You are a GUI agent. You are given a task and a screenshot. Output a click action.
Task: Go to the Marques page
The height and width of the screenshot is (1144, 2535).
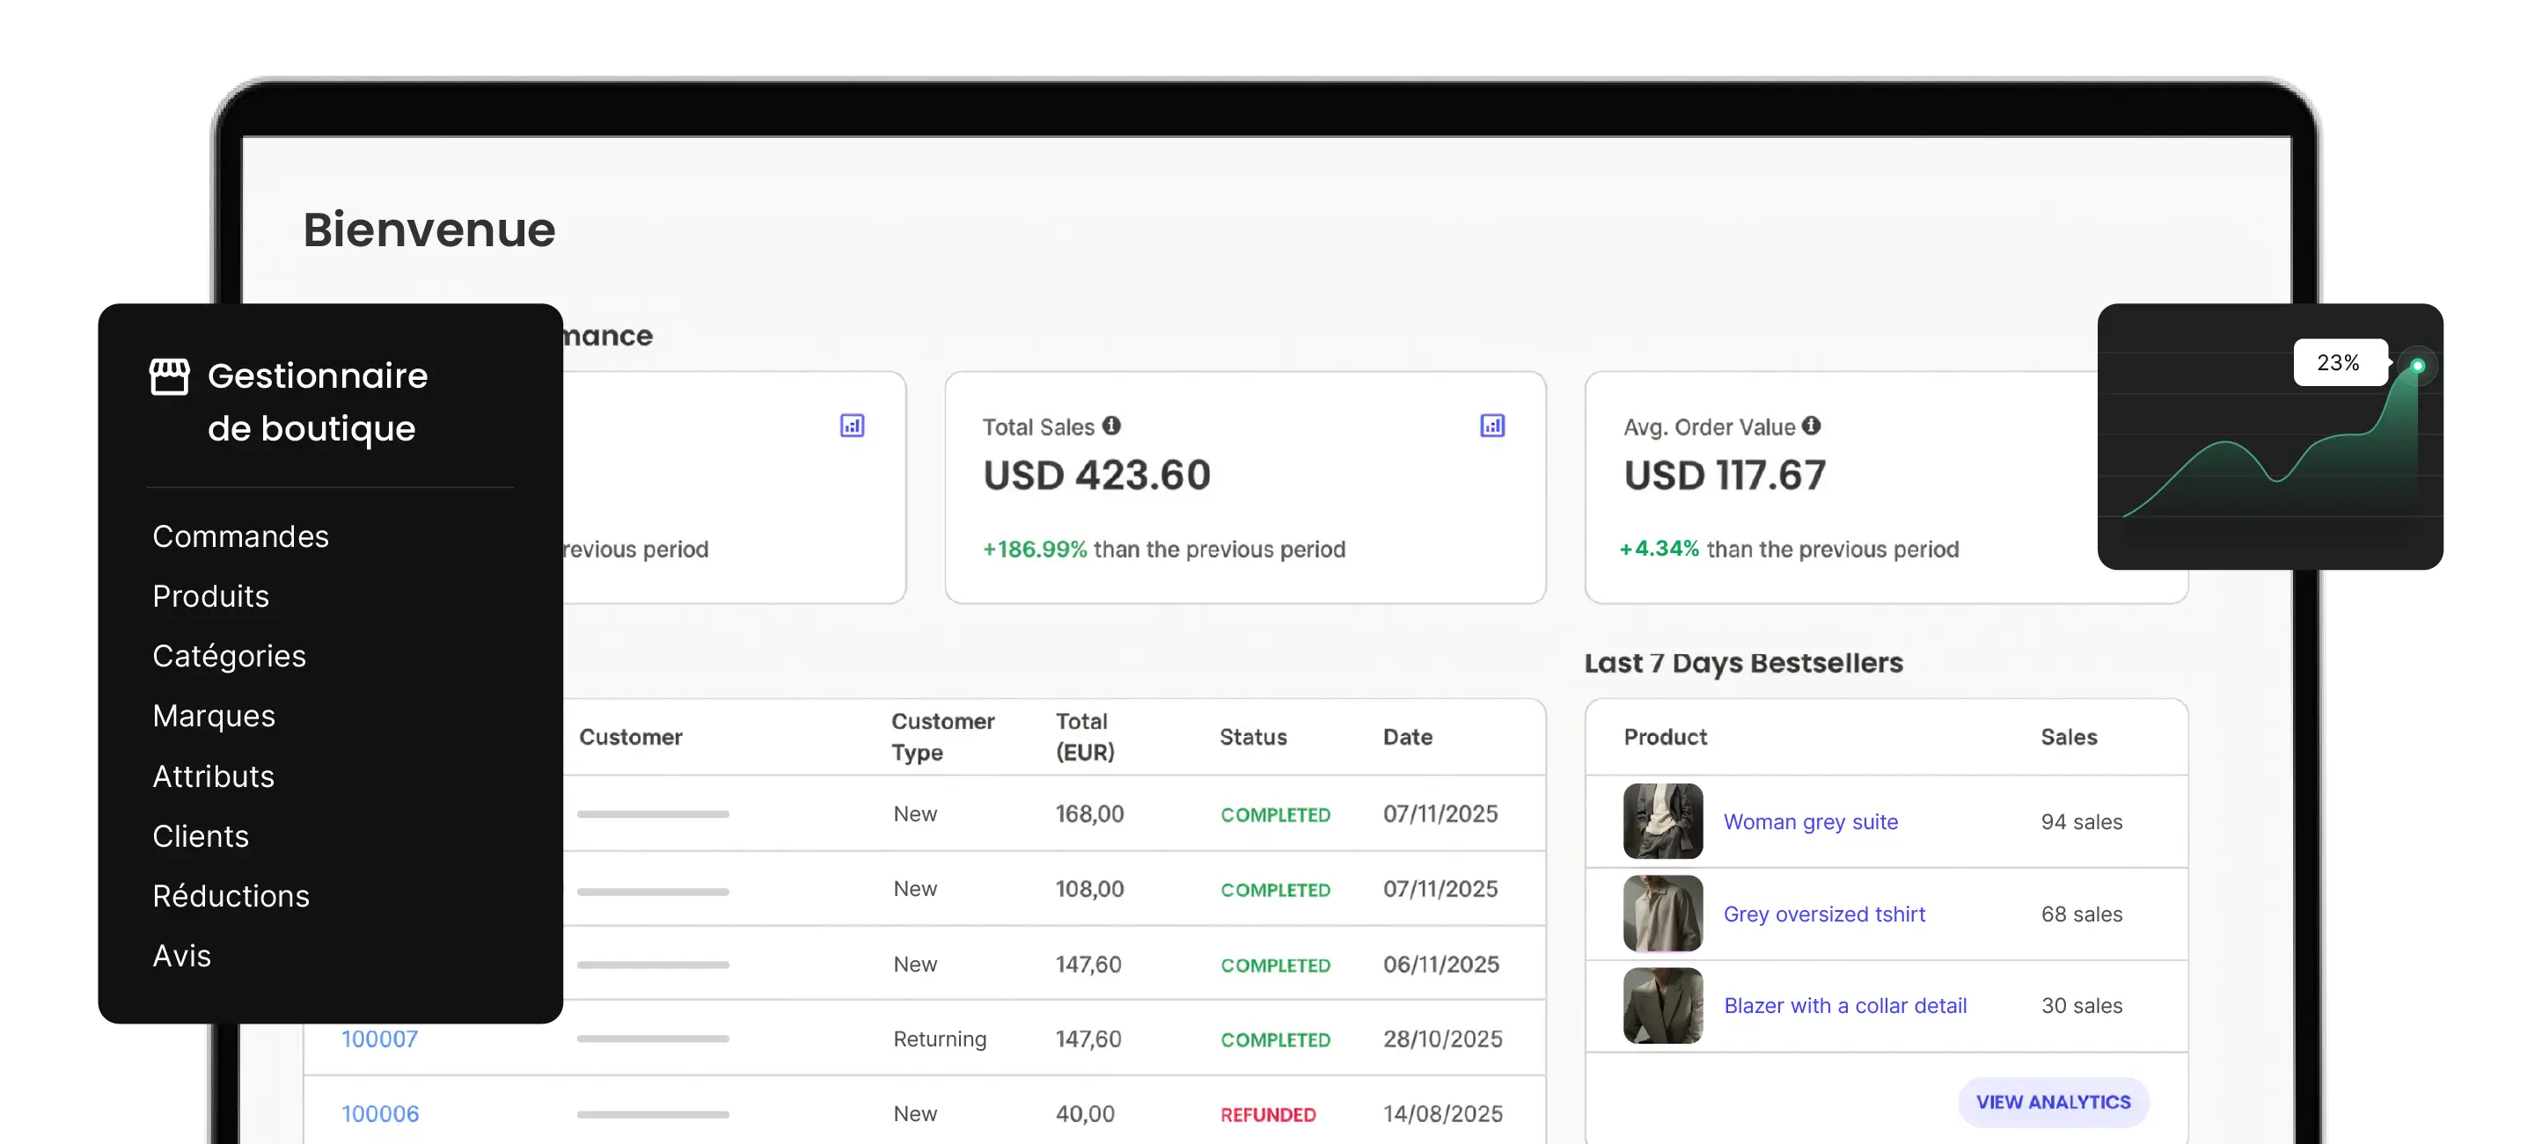tap(214, 716)
